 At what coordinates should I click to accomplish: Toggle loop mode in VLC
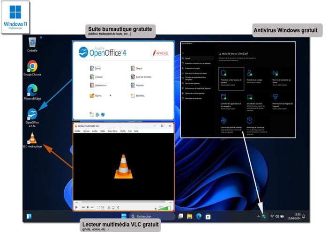[x=113, y=207]
